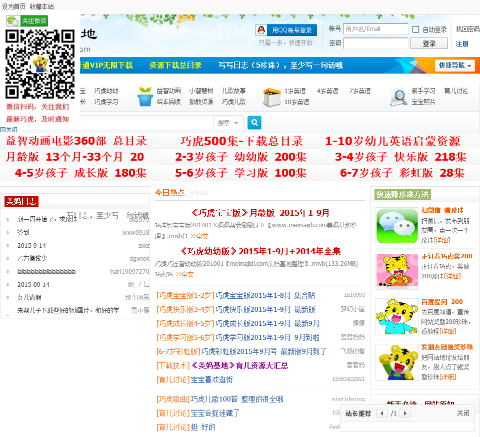
Task: Open 绘本阅读 category link
Action: pos(168,102)
